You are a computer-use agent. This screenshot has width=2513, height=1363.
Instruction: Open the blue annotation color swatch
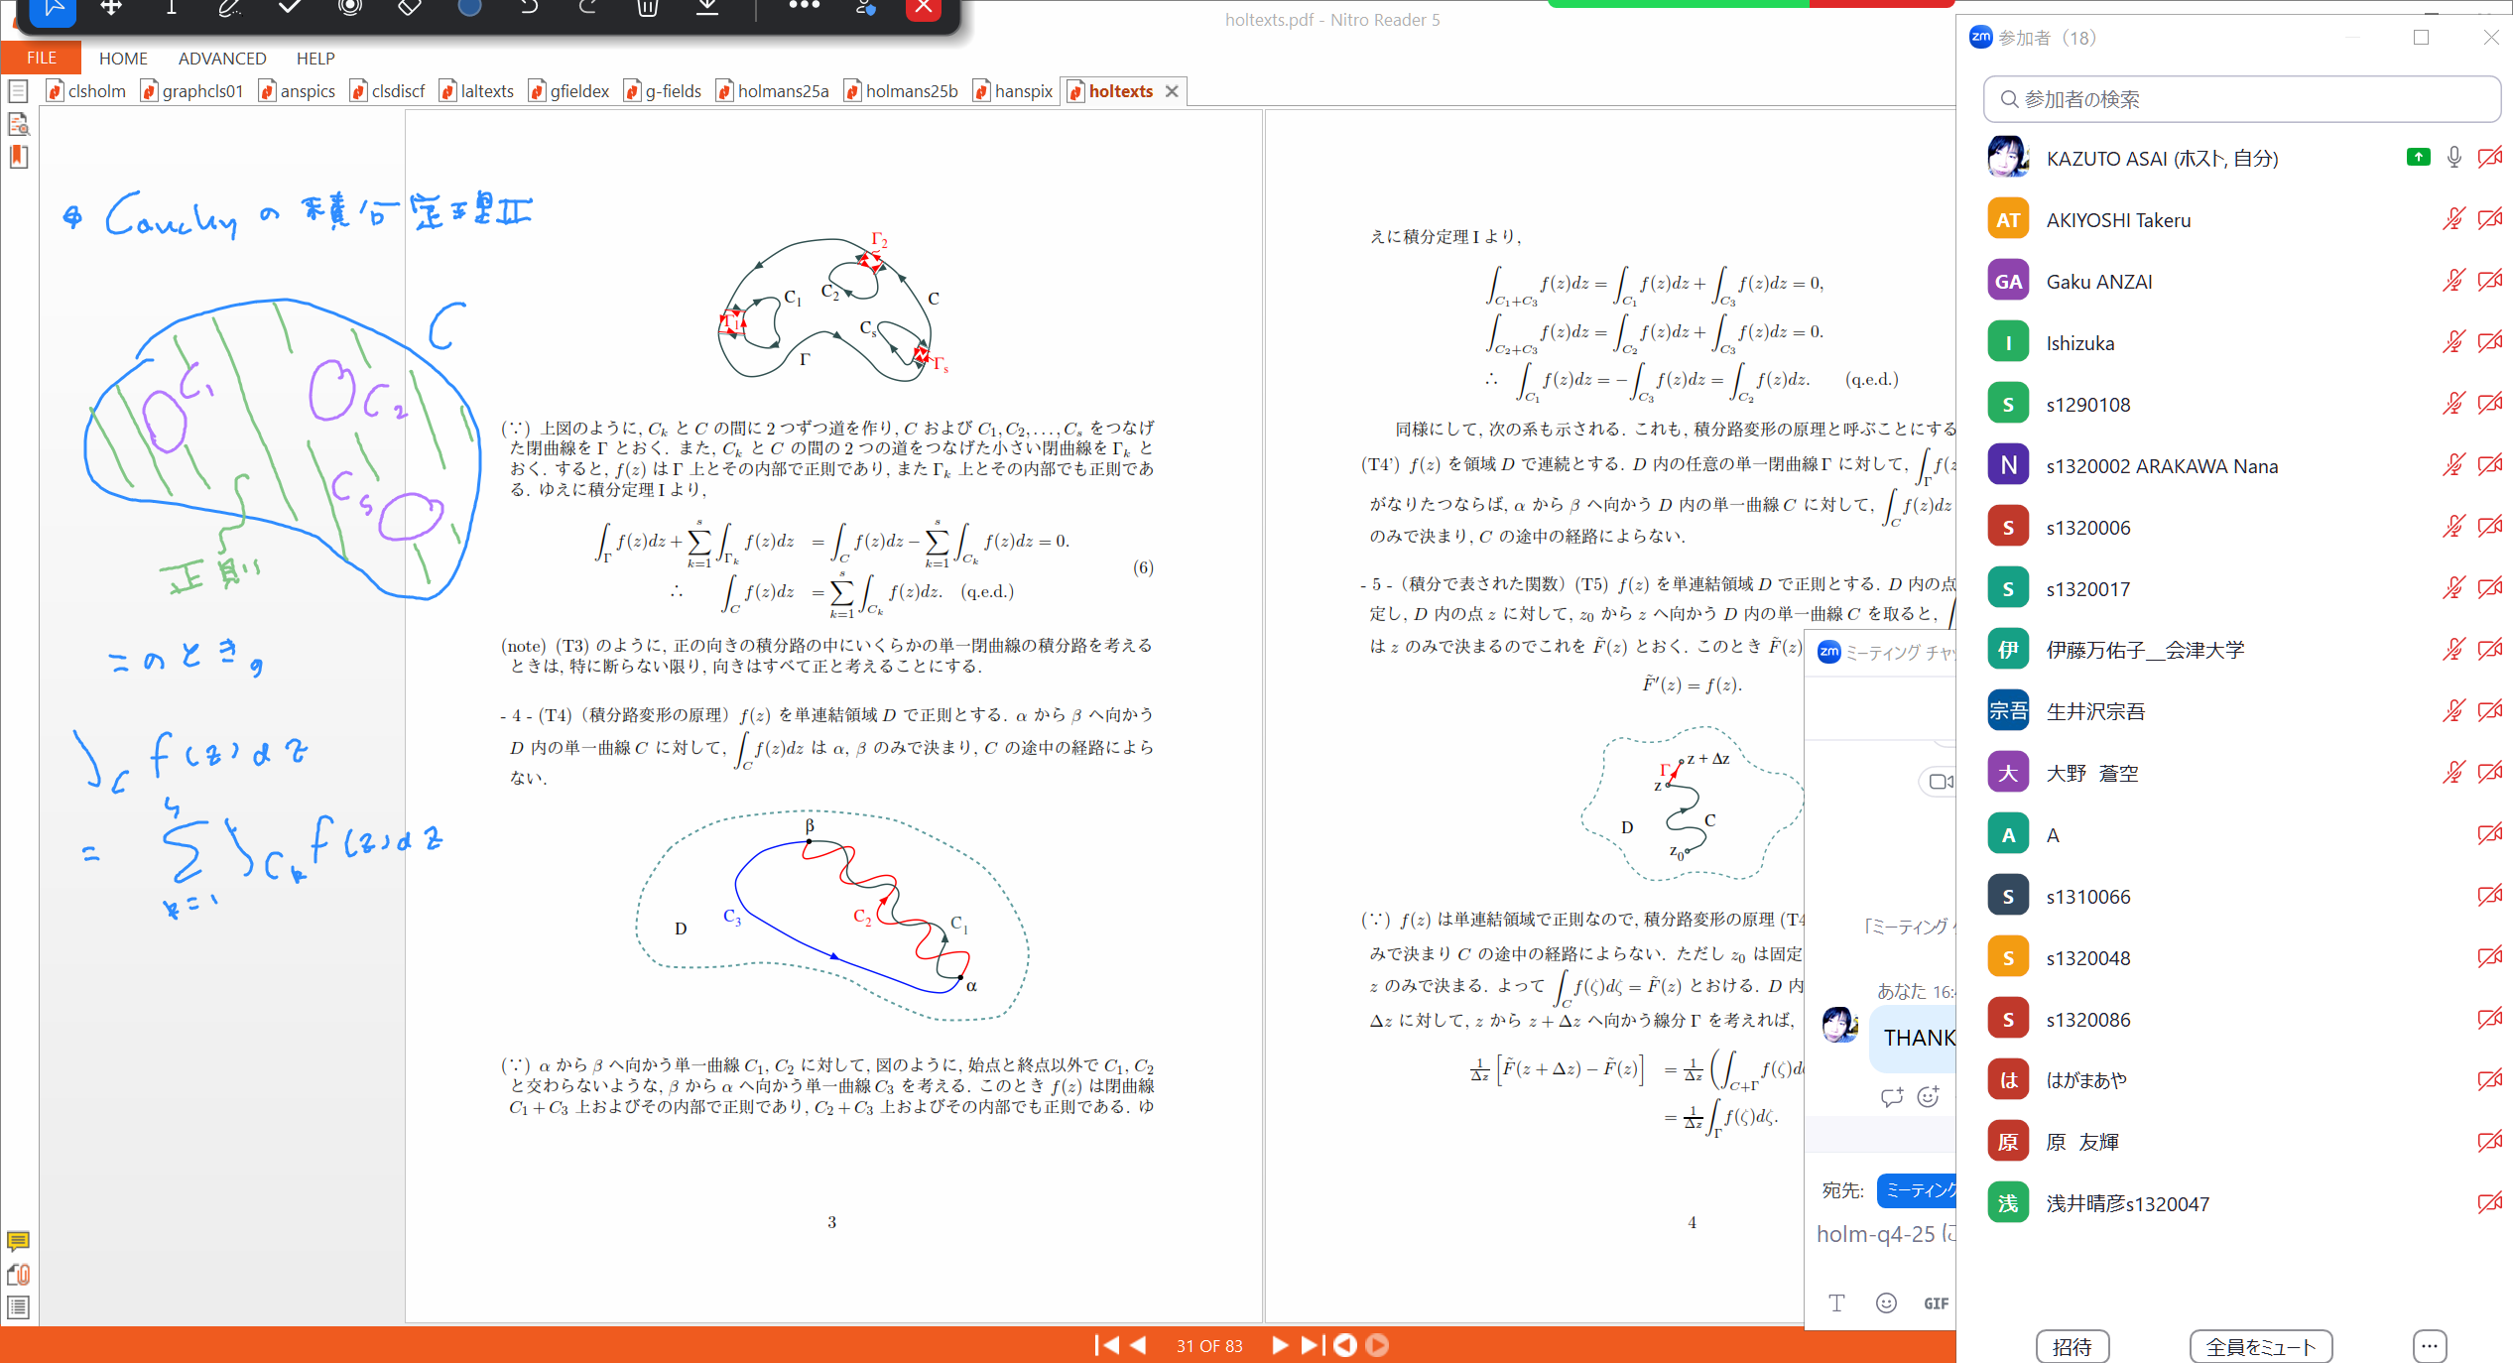tap(469, 8)
